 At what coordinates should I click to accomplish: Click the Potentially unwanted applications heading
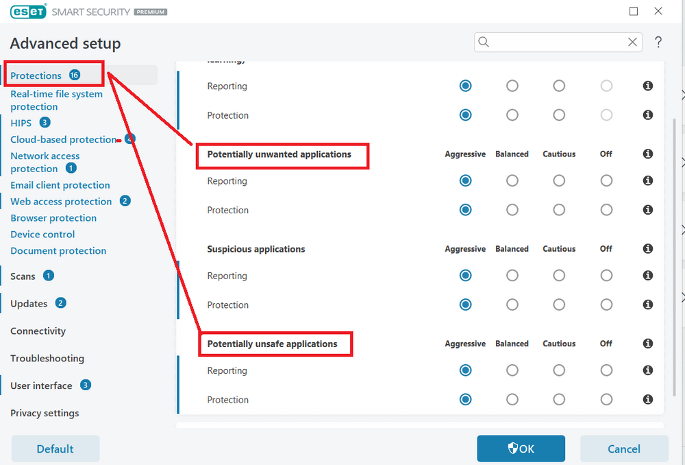pos(279,154)
